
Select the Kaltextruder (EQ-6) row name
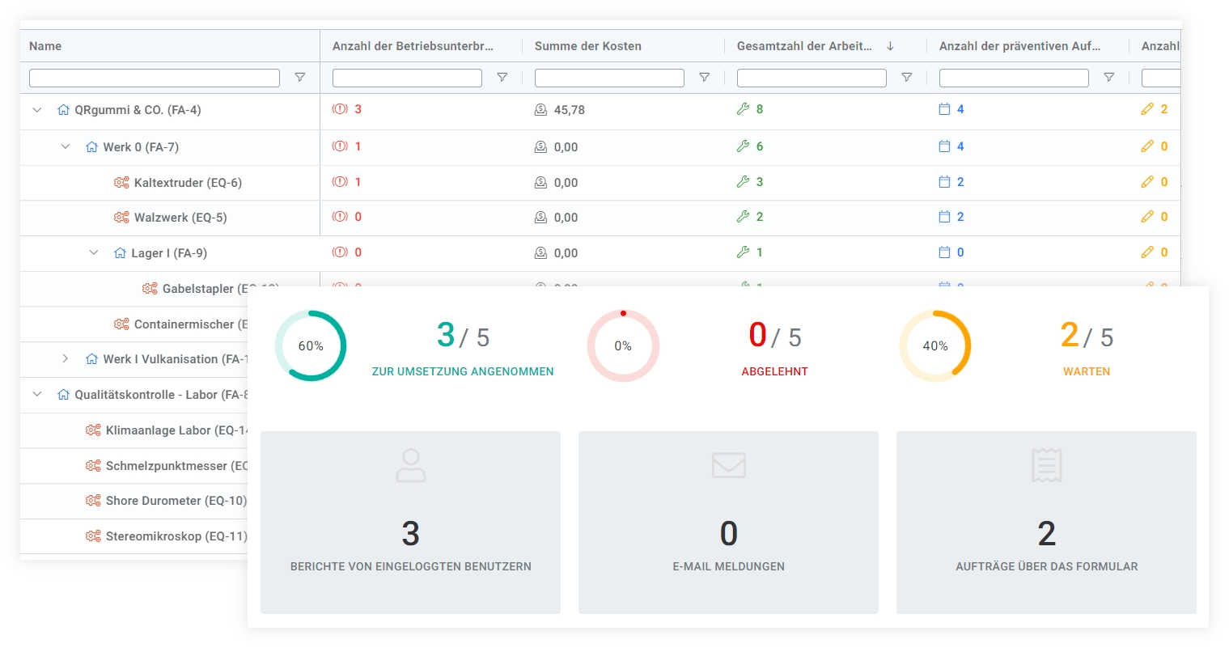[188, 183]
